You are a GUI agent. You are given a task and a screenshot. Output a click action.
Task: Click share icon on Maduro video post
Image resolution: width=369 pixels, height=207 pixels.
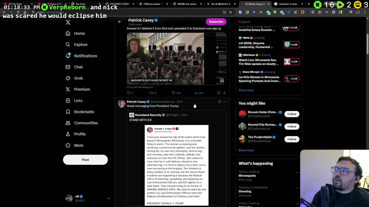pos(225,93)
